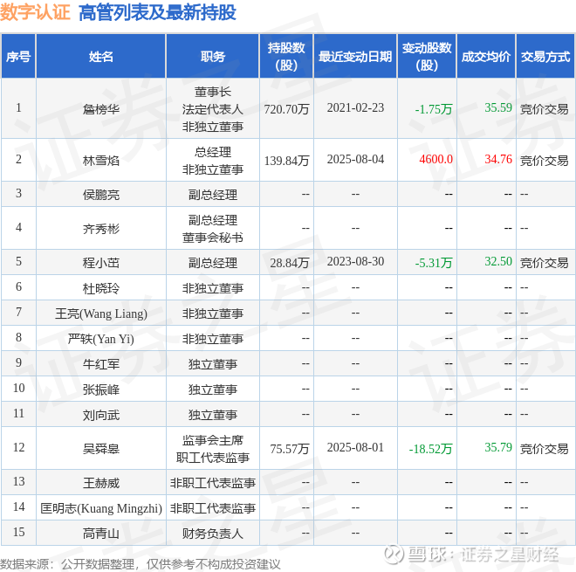Select the name 程小茁
Screen dimensions: 576x572
[101, 263]
